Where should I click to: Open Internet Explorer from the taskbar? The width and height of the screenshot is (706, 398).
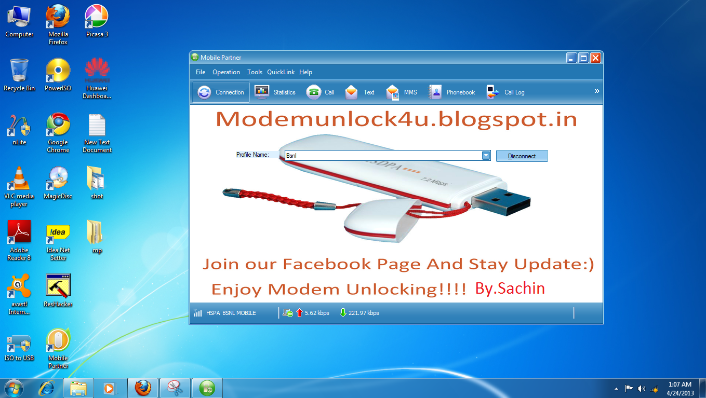tap(48, 388)
